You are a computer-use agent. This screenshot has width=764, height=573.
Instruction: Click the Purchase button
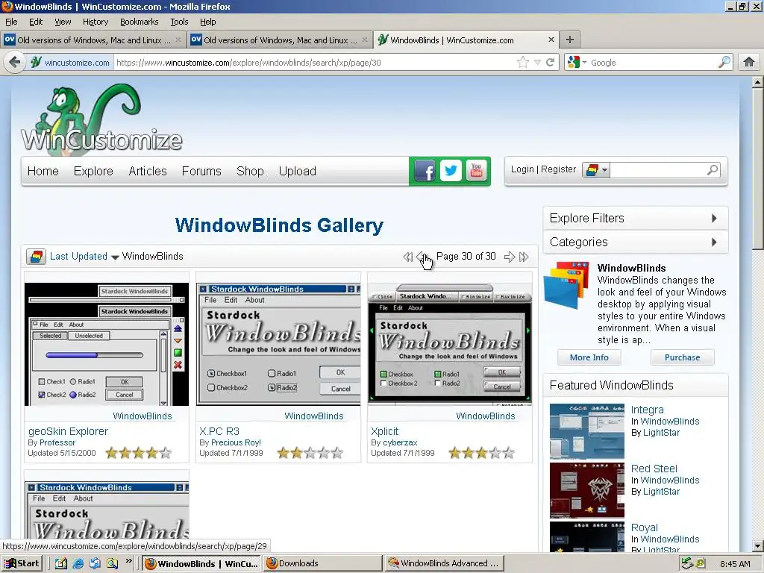click(682, 357)
